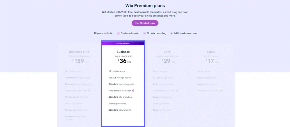Viewport: 290px width, 127px height.
Task: Click the '100 GB storage space' feature
Action: tap(120, 78)
